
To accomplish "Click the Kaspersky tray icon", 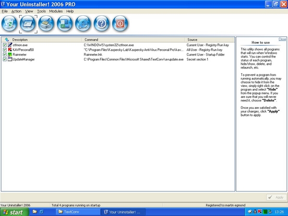I will click(260, 212).
